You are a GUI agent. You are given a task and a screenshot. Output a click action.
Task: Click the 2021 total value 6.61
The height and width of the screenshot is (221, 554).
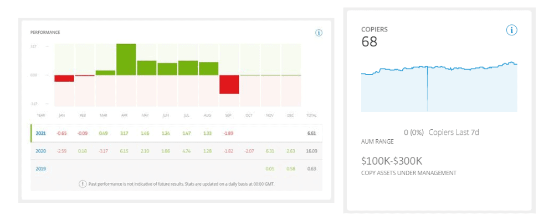pyautogui.click(x=311, y=134)
